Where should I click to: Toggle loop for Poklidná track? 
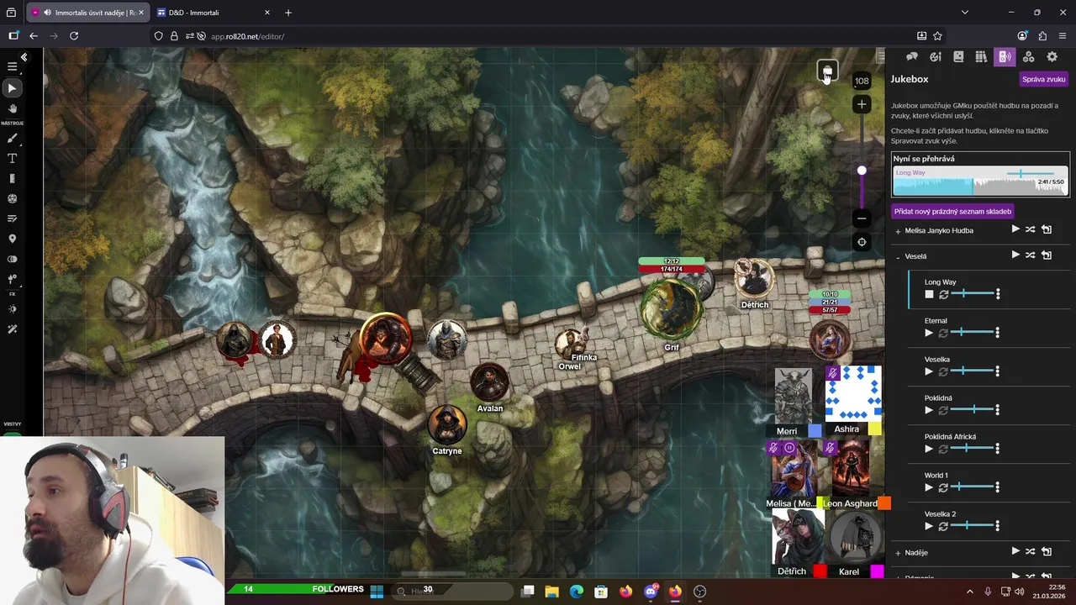click(x=943, y=410)
